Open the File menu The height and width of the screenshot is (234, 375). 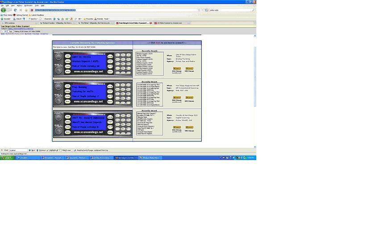click(2, 5)
